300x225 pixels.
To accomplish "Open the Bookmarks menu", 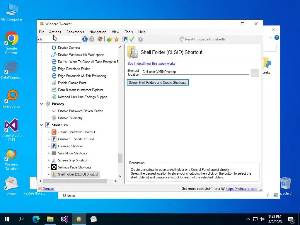I will point(75,32).
